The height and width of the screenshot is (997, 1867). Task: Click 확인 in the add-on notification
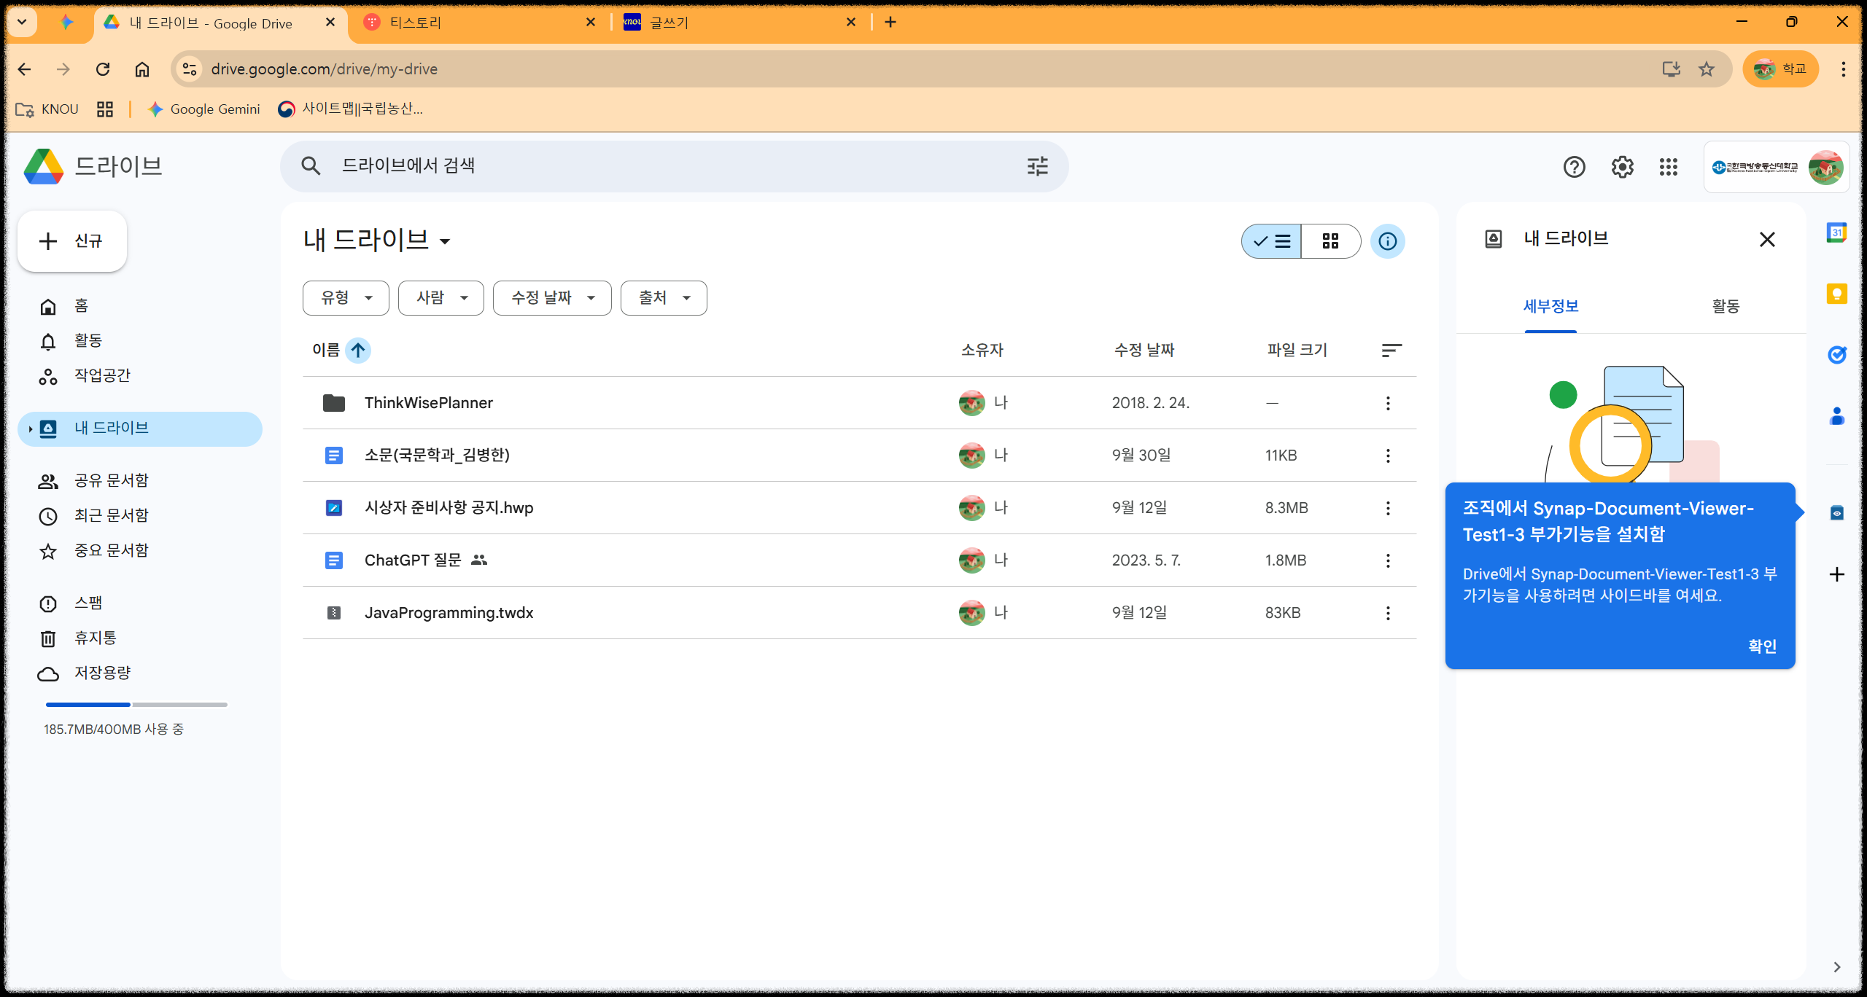click(1762, 646)
